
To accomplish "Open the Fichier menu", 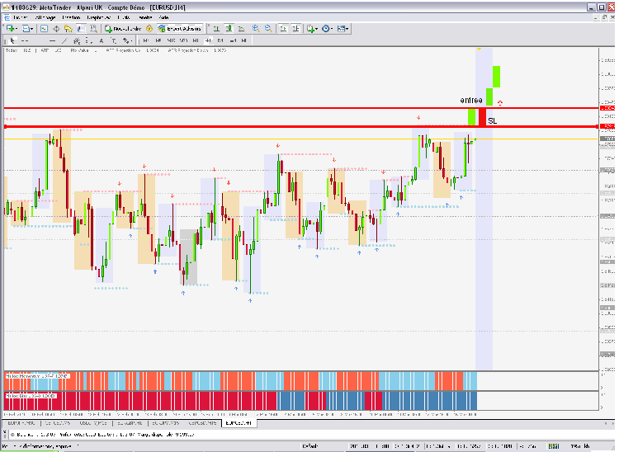I will tap(21, 17).
